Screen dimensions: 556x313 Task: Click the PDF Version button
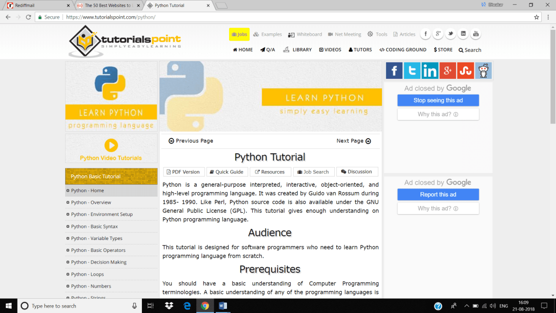pos(184,172)
